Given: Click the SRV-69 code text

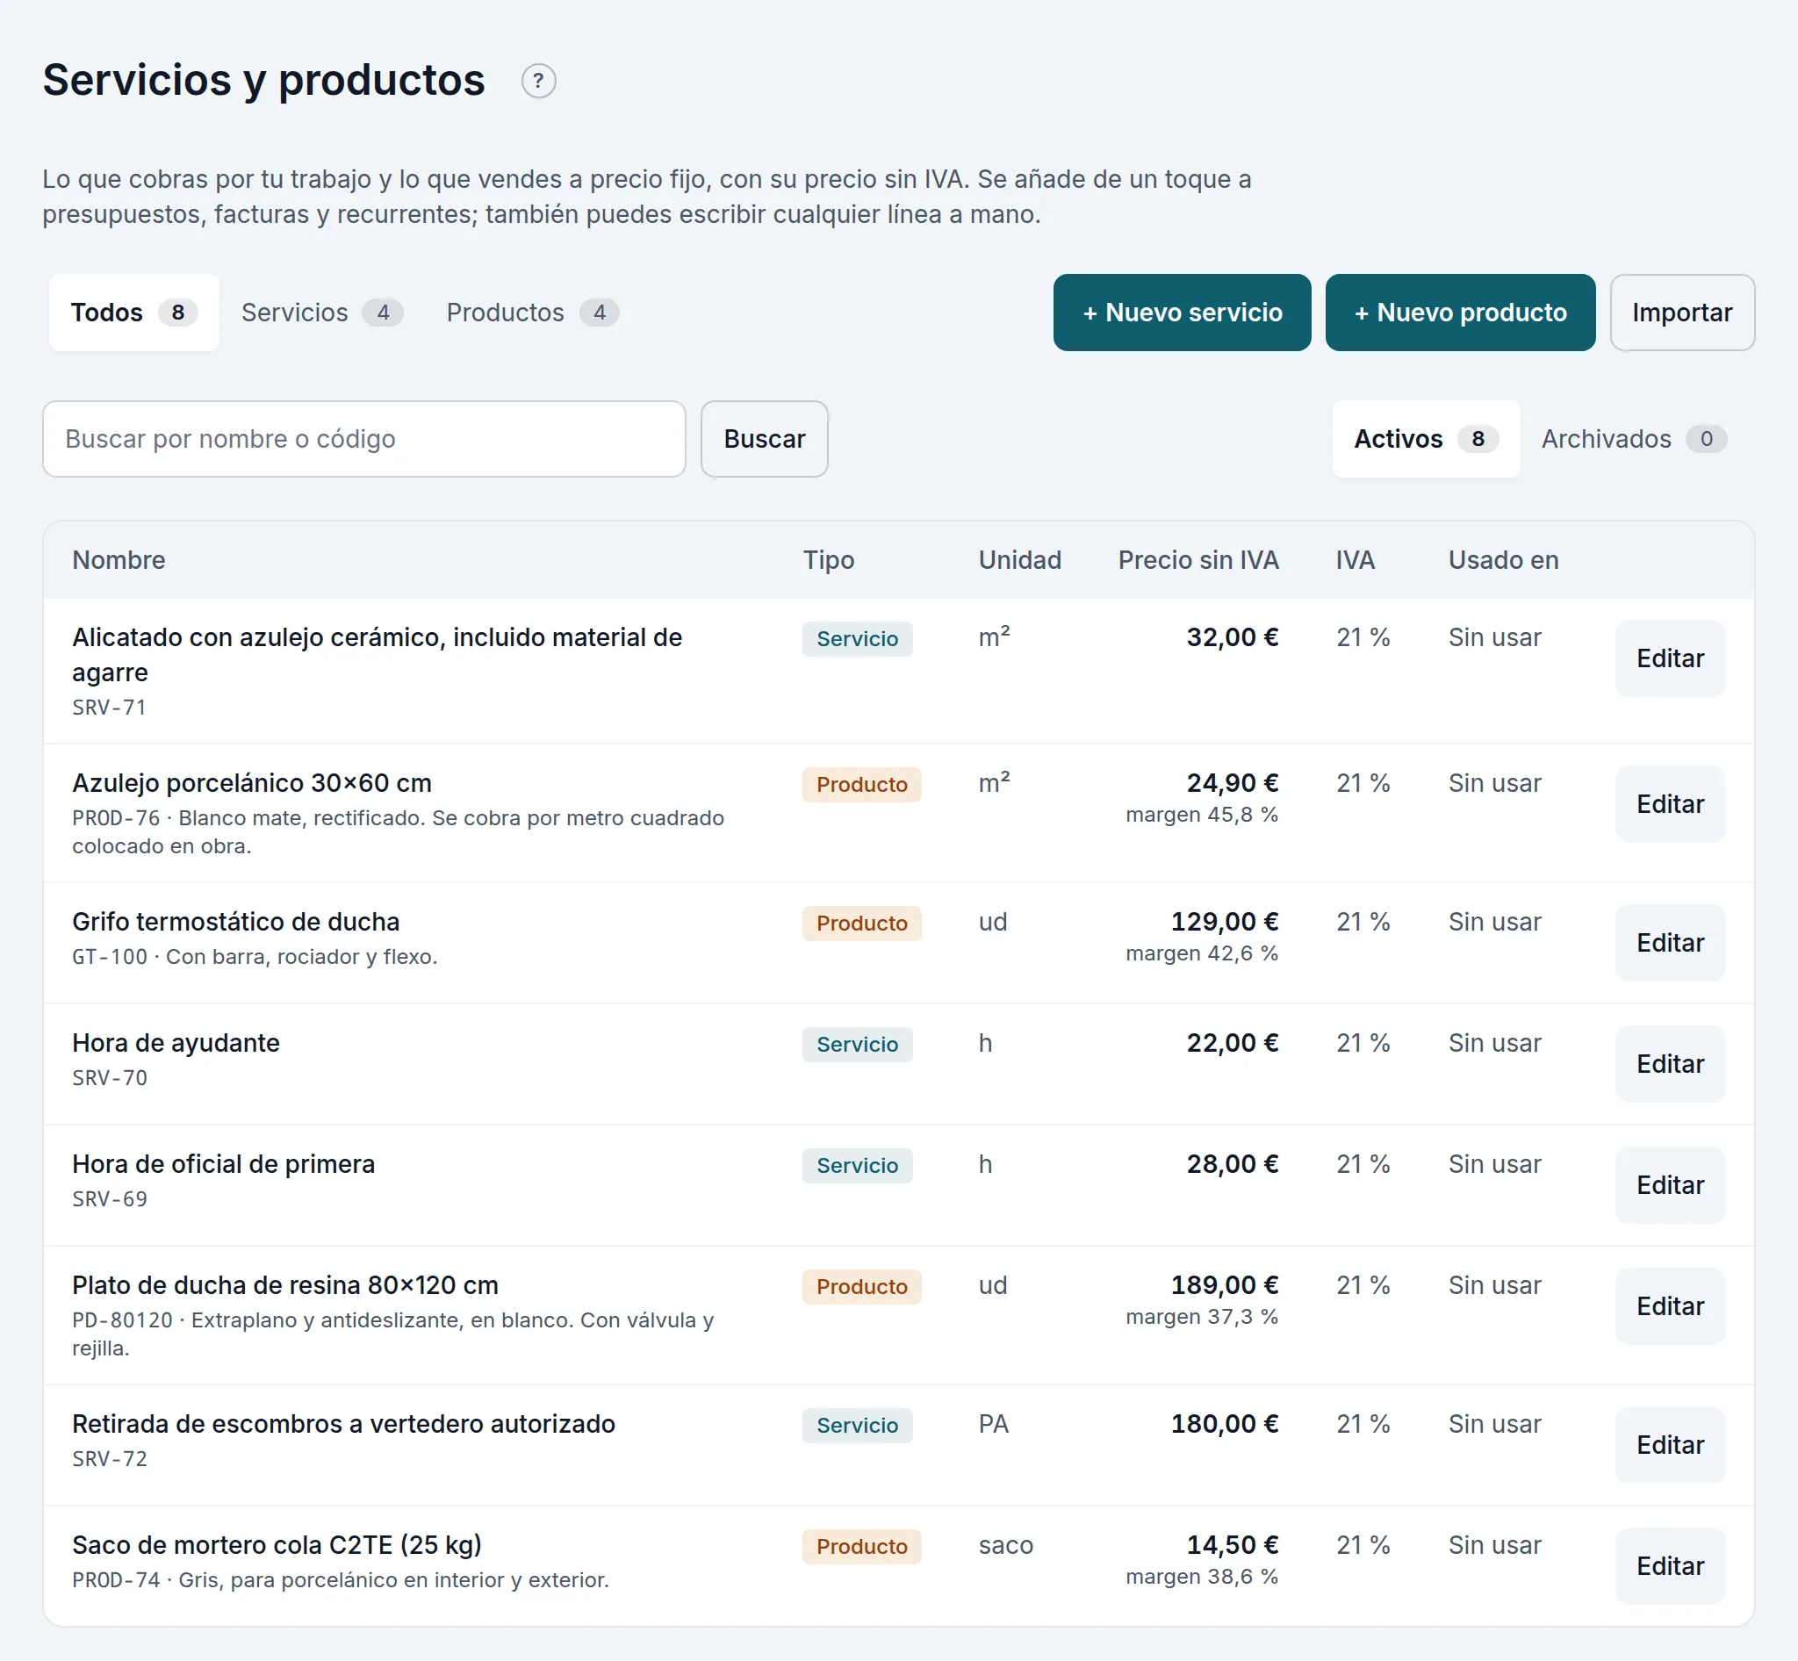Looking at the screenshot, I should 110,1199.
